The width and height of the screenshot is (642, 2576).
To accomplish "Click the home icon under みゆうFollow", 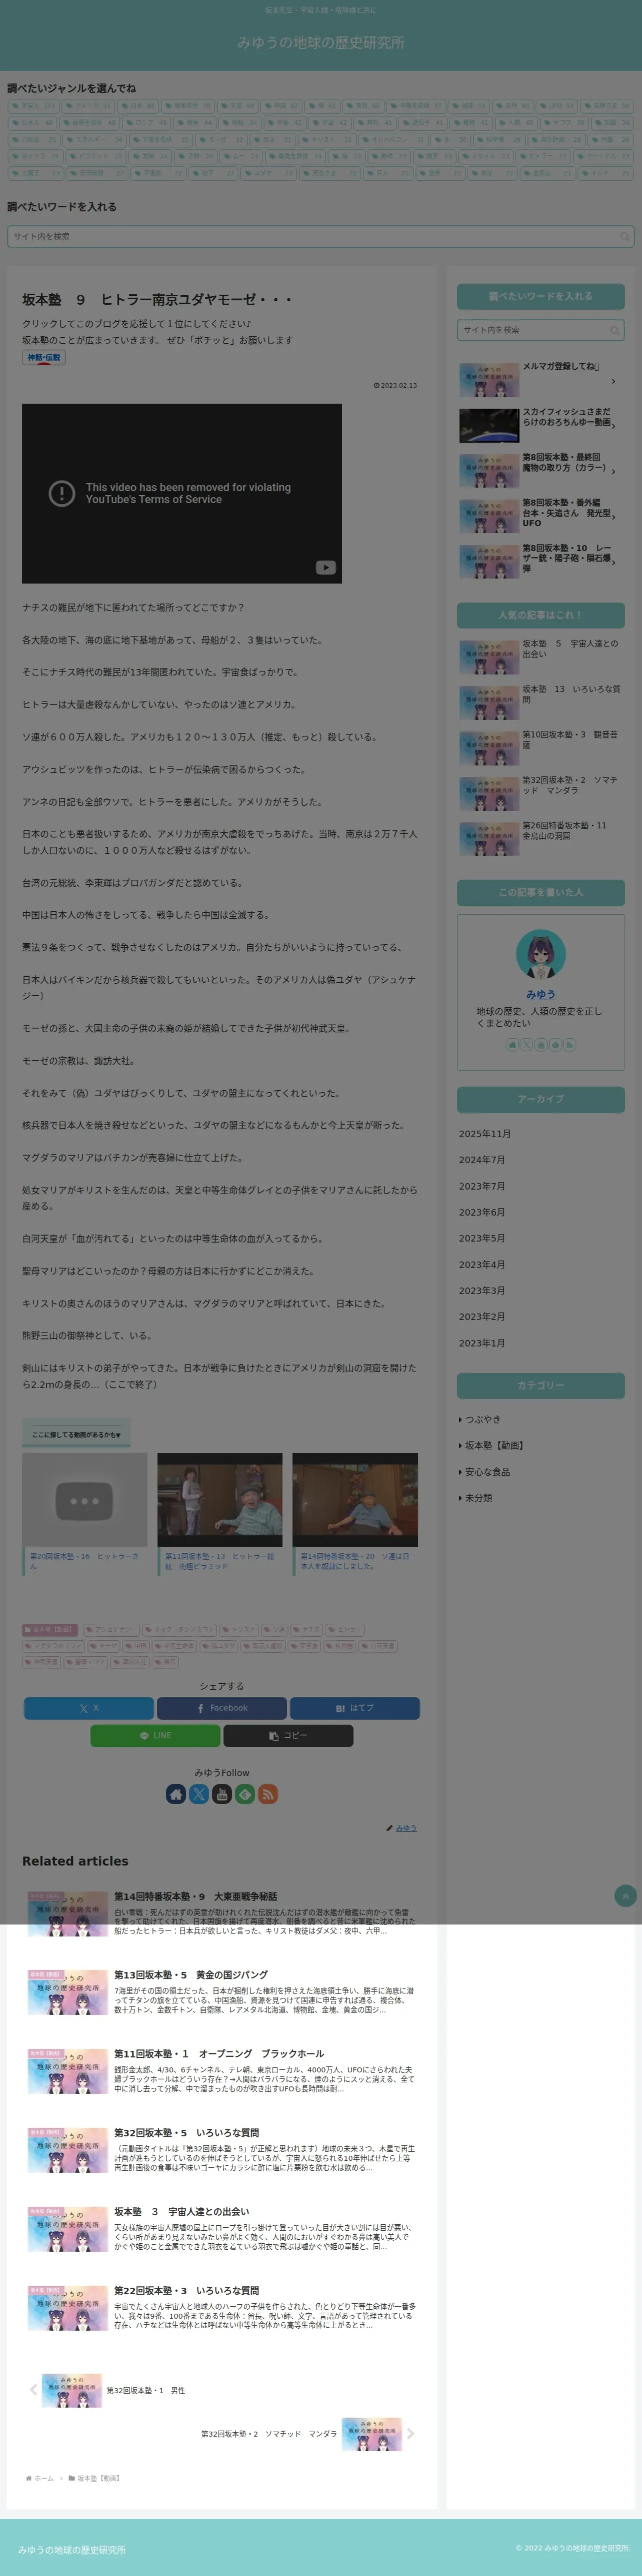I will [x=176, y=1794].
